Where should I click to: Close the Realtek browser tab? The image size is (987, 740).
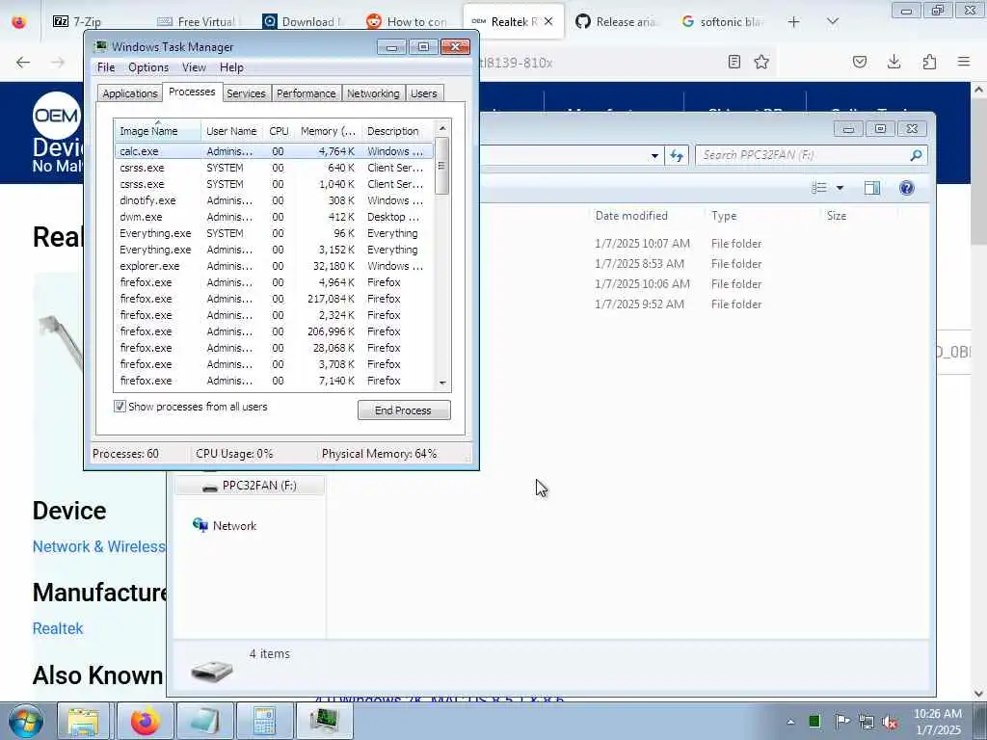point(548,21)
